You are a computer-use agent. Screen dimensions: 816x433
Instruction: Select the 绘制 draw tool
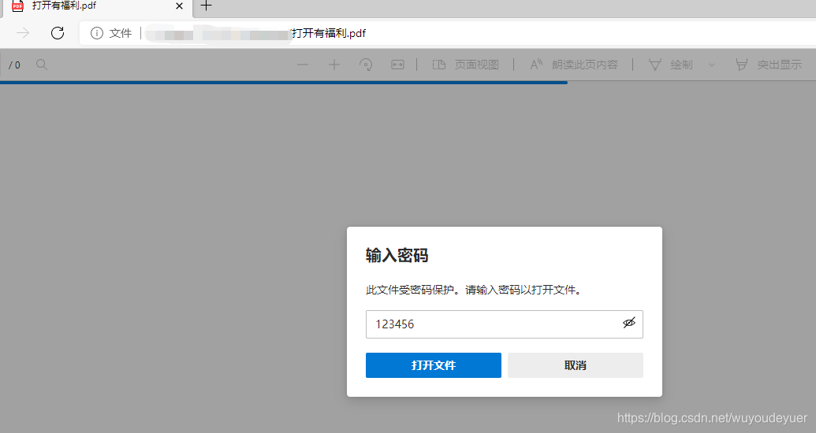click(x=671, y=65)
